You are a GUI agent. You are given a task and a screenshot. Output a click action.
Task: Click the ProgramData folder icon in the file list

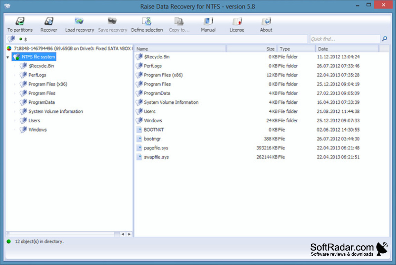(x=139, y=93)
